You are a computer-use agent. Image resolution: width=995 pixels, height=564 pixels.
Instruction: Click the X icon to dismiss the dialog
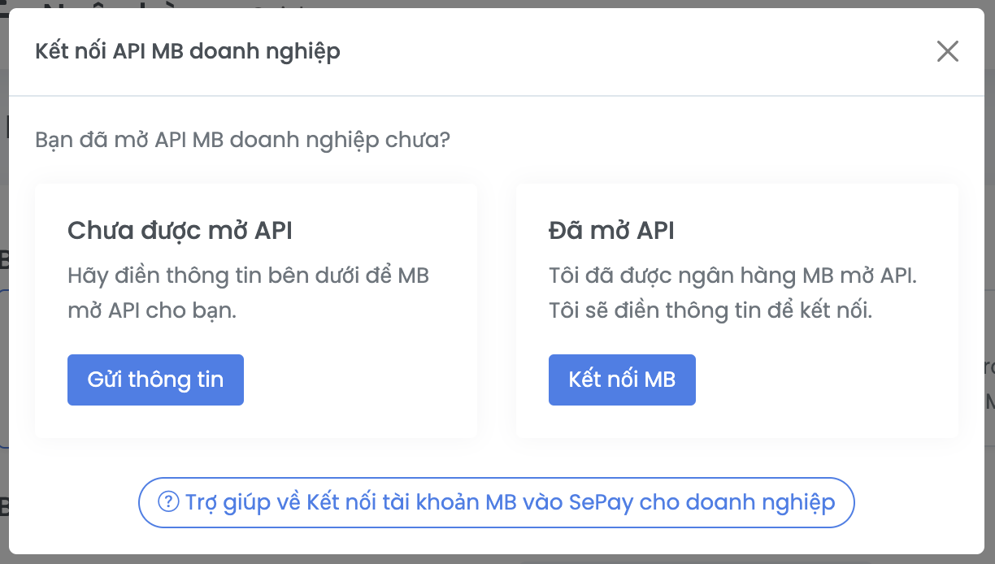(947, 51)
